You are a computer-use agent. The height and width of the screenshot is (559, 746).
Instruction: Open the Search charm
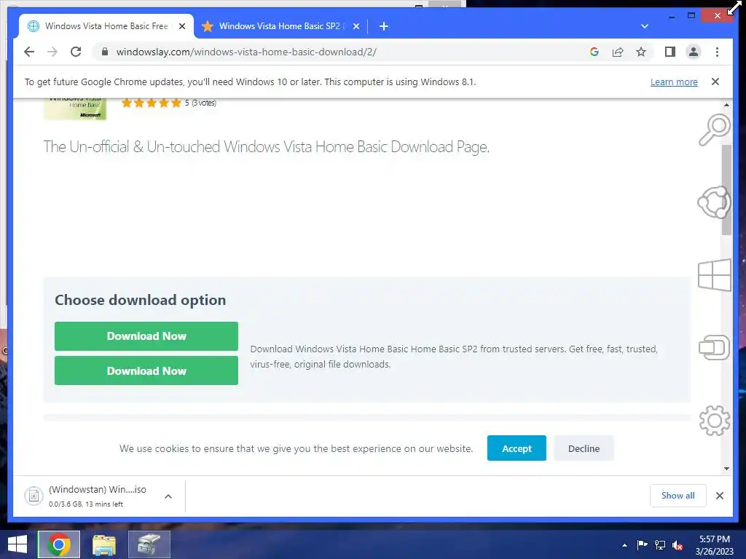coord(714,130)
